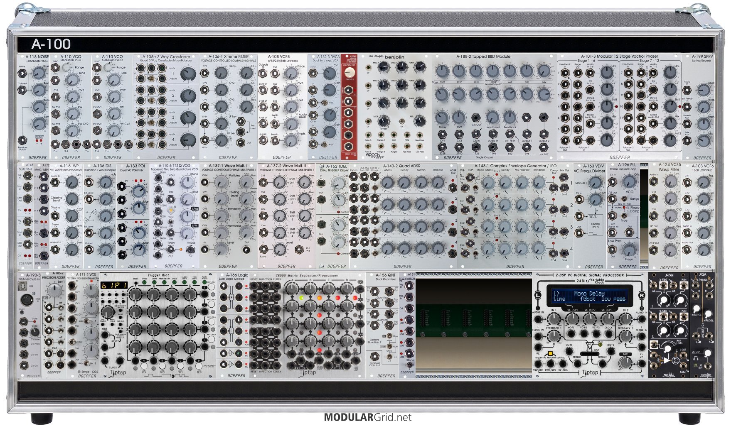Click channel 4 knob on A-138e Crossfader

[188, 140]
